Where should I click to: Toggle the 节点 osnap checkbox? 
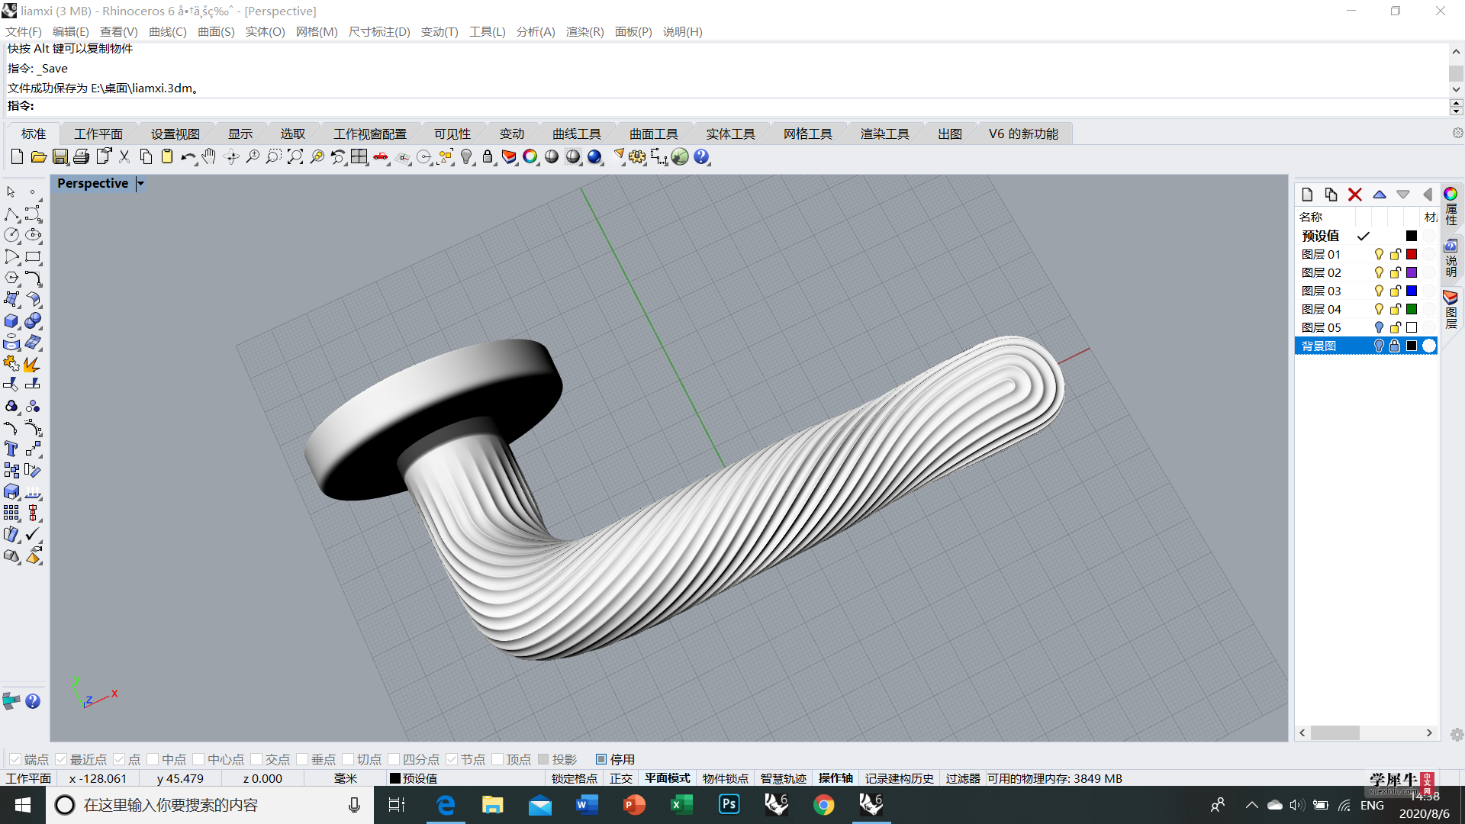pyautogui.click(x=452, y=760)
